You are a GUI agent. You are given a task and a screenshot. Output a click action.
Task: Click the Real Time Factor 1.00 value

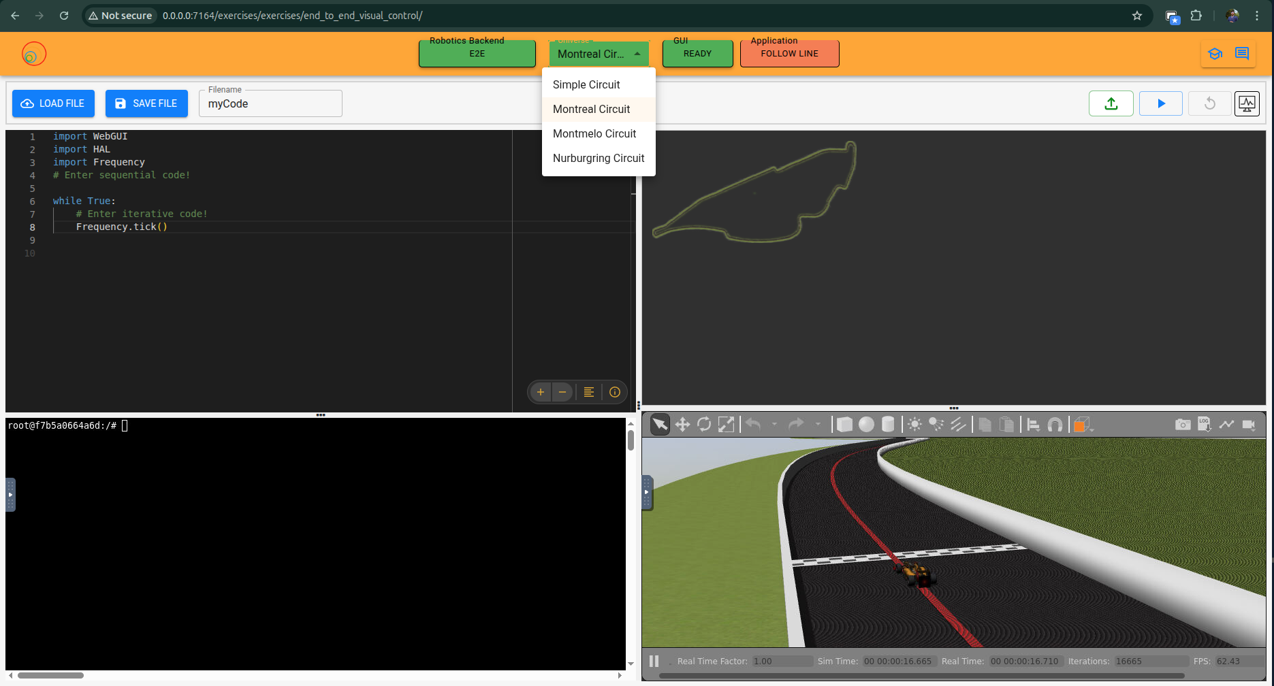coord(782,661)
